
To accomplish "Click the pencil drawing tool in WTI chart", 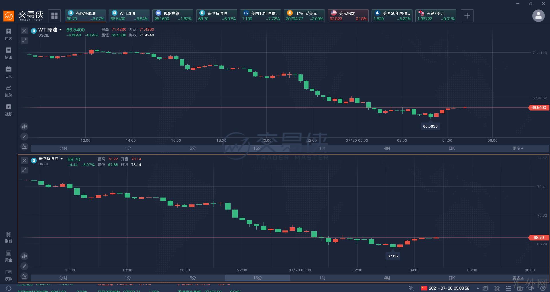I will (24, 137).
